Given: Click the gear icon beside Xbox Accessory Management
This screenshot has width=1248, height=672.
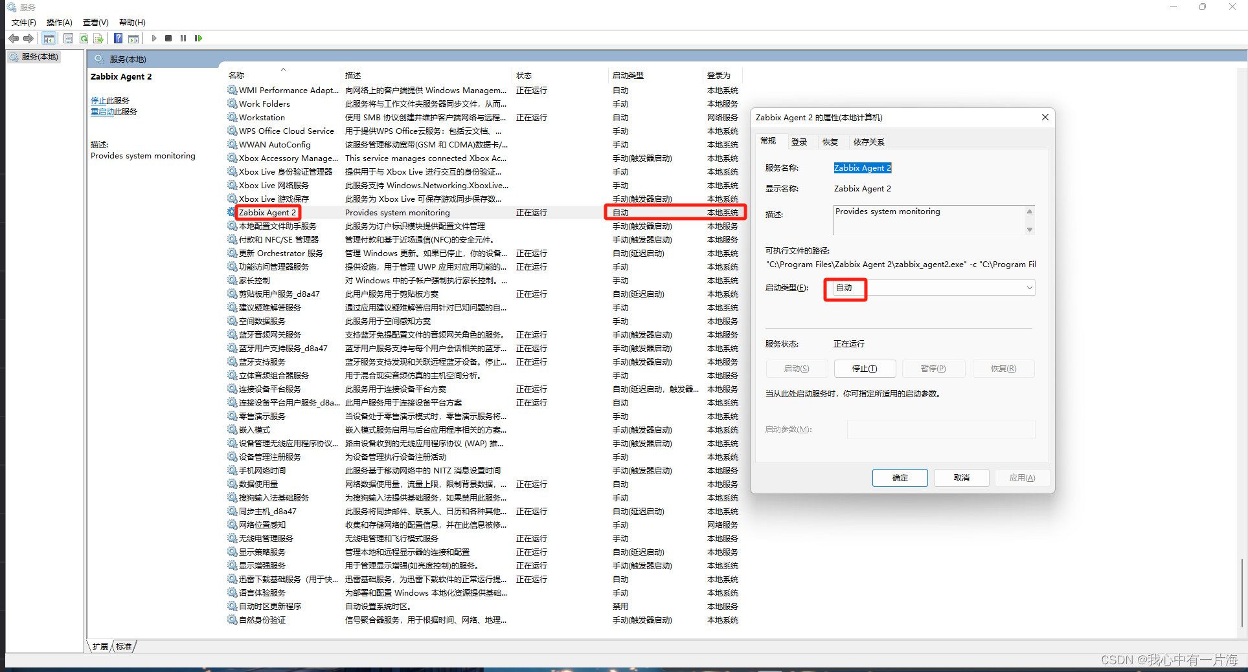Looking at the screenshot, I should pos(232,158).
